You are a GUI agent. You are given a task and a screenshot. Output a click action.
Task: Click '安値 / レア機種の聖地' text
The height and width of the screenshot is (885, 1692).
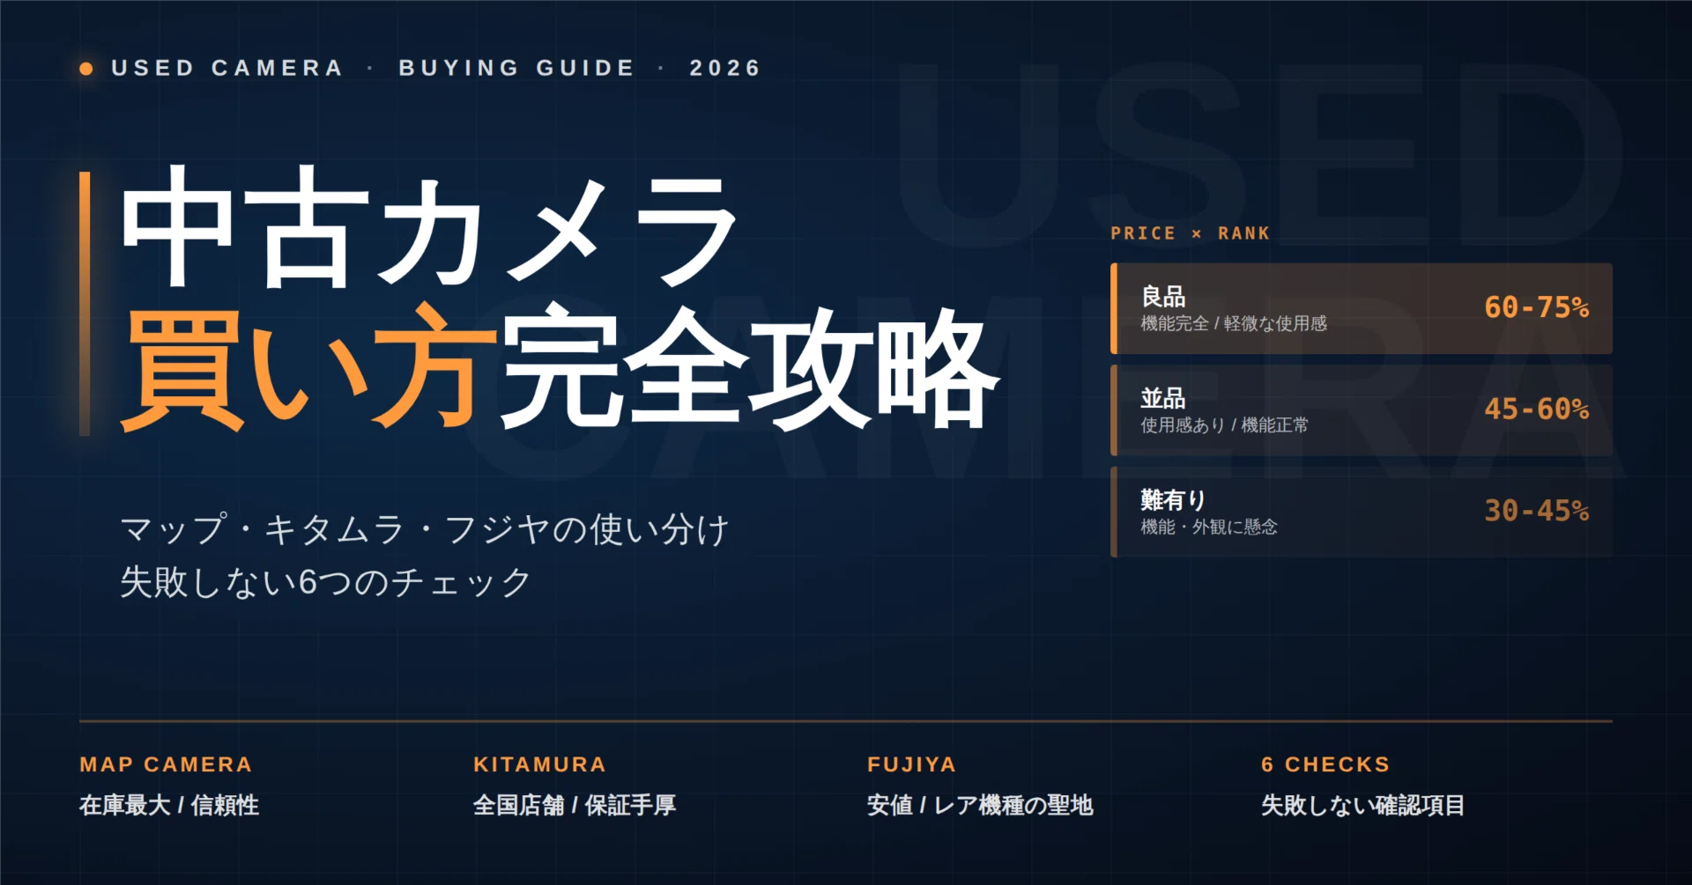pos(980,805)
